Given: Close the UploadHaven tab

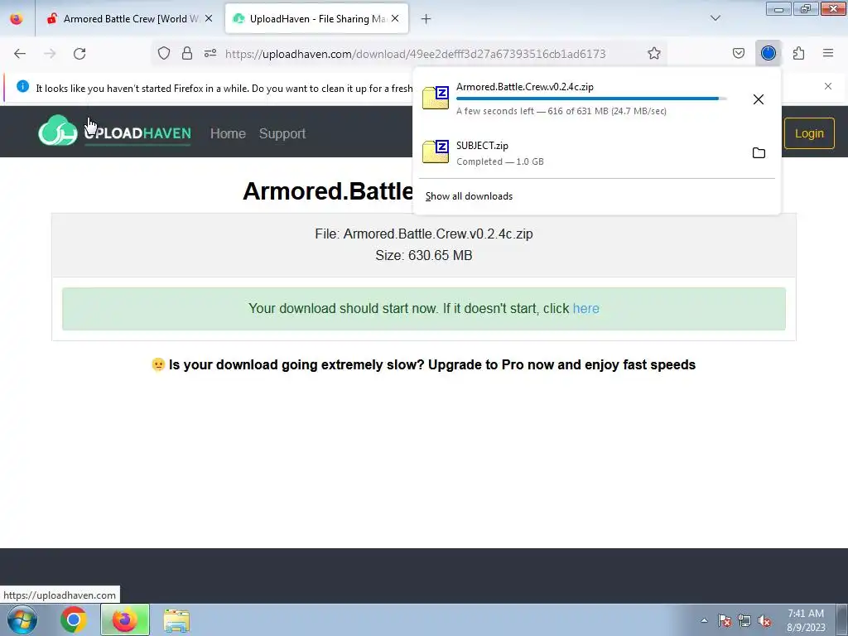Looking at the screenshot, I should coord(395,18).
